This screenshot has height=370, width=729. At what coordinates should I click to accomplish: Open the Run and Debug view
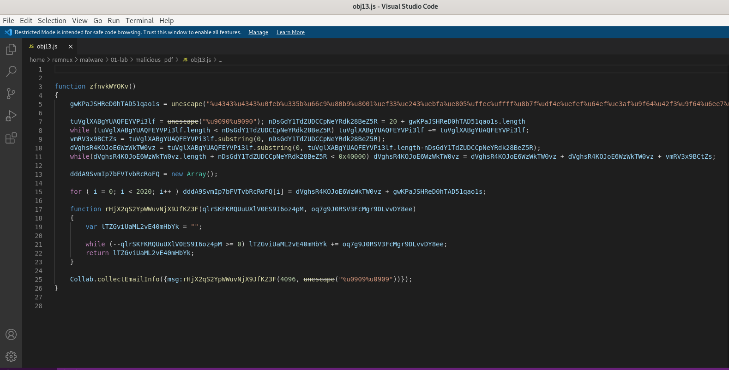11,116
